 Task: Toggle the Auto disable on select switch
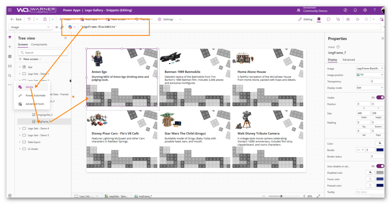click(x=380, y=166)
